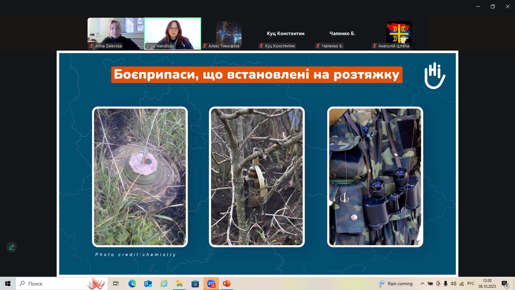Select Anna Zalevska's video tile
515x290 pixels.
115,33
